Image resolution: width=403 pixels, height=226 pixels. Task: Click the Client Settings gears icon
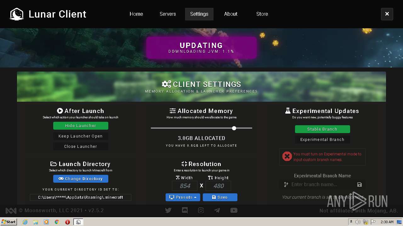click(x=167, y=84)
